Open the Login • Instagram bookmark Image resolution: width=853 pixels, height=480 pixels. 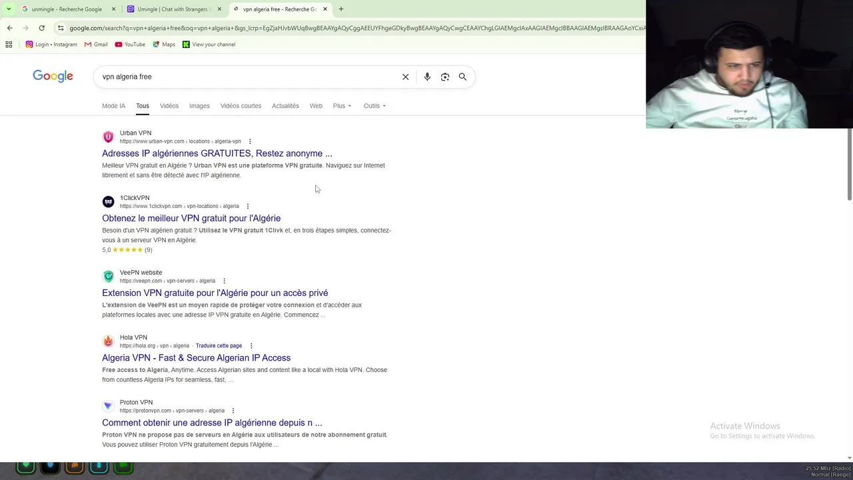pyautogui.click(x=51, y=45)
